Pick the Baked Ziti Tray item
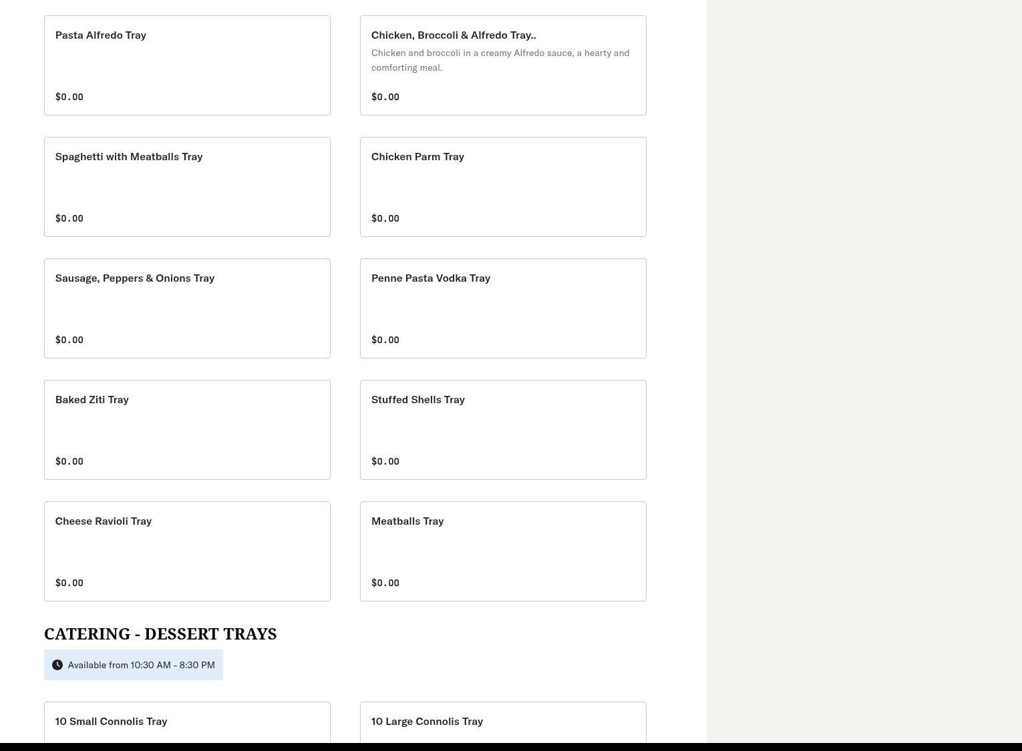 click(187, 430)
